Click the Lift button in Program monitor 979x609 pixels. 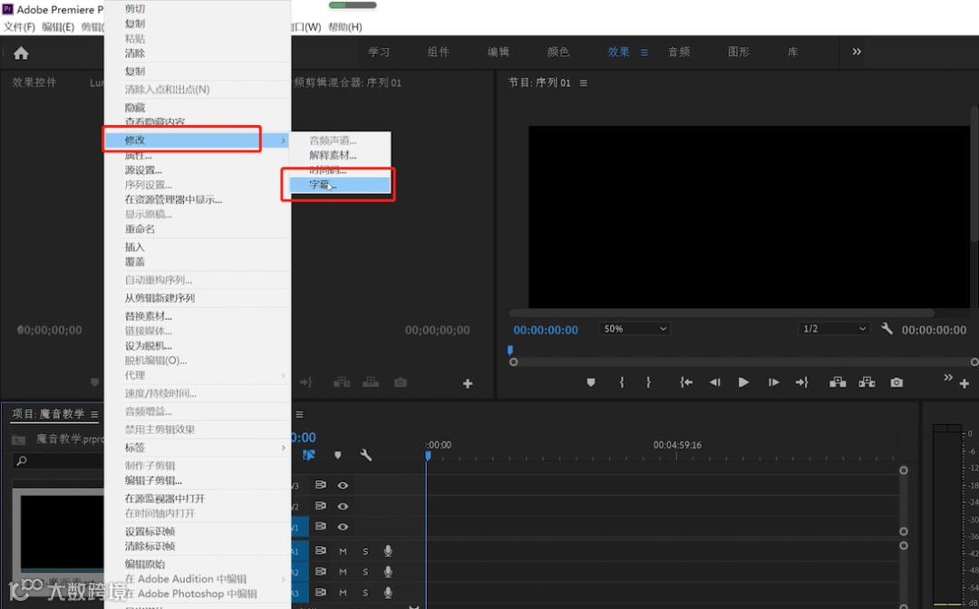(x=838, y=382)
